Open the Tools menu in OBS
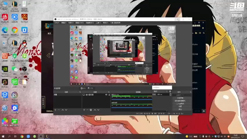 click(98, 23)
